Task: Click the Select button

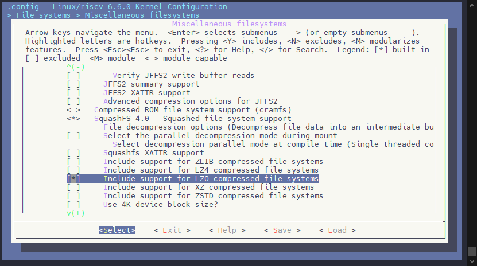Action: (117, 230)
